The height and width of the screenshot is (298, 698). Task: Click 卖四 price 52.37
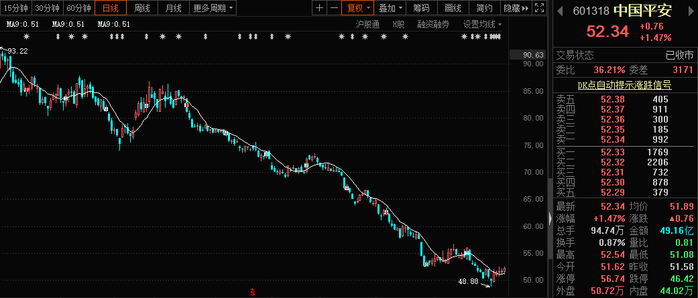(x=613, y=109)
